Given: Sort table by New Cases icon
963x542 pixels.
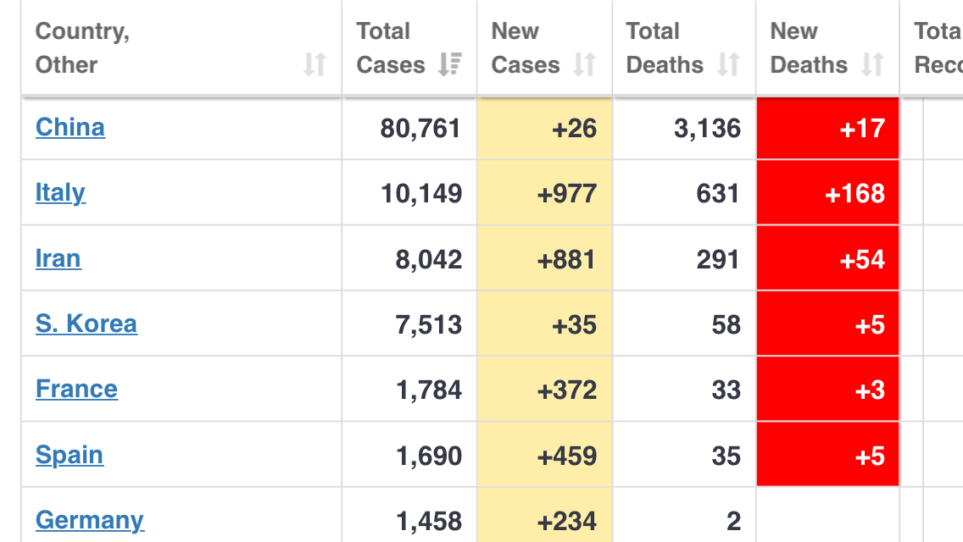Looking at the screenshot, I should (584, 64).
